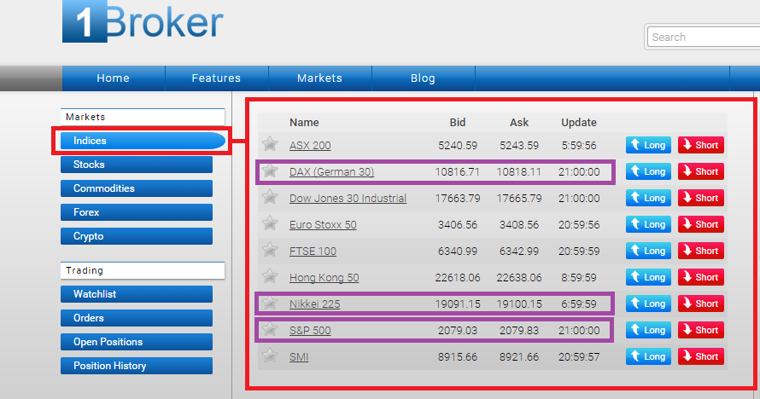Click the Update column header

(579, 123)
